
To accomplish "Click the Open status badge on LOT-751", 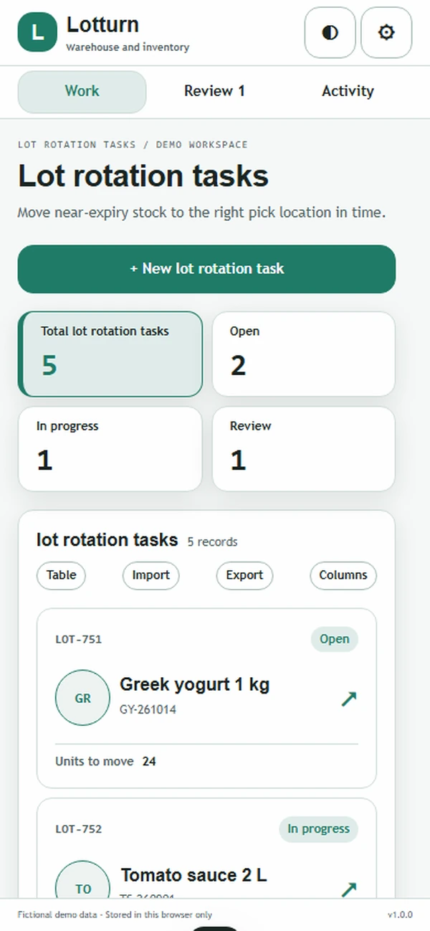I will [x=334, y=639].
